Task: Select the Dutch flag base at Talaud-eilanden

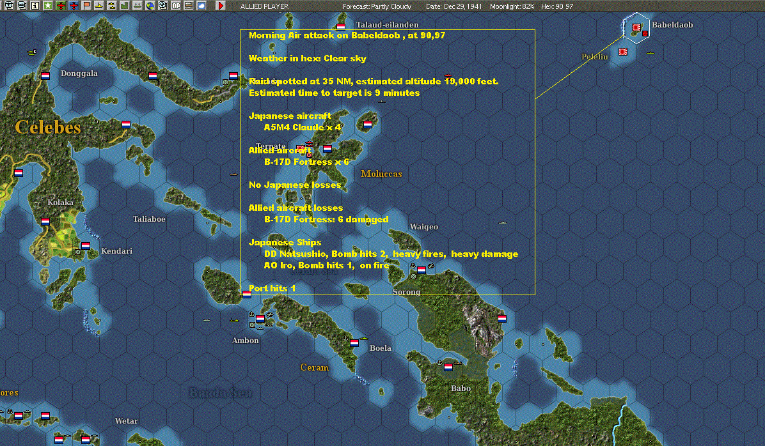Action: [341, 27]
